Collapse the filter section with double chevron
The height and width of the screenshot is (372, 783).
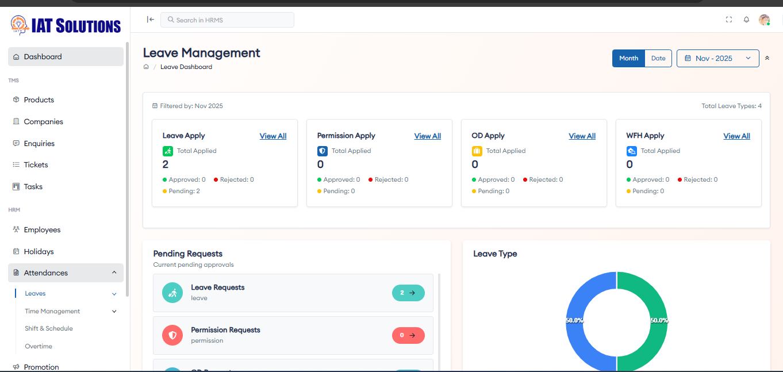pos(767,58)
